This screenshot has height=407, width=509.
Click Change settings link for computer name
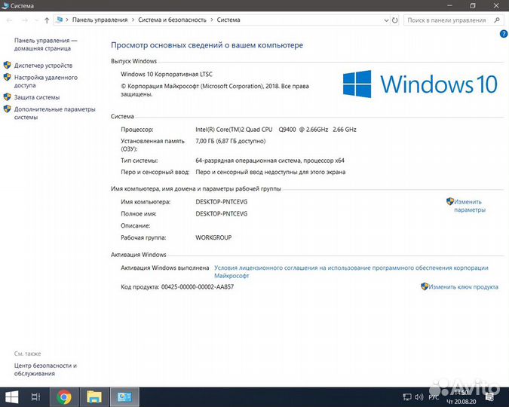point(469,206)
